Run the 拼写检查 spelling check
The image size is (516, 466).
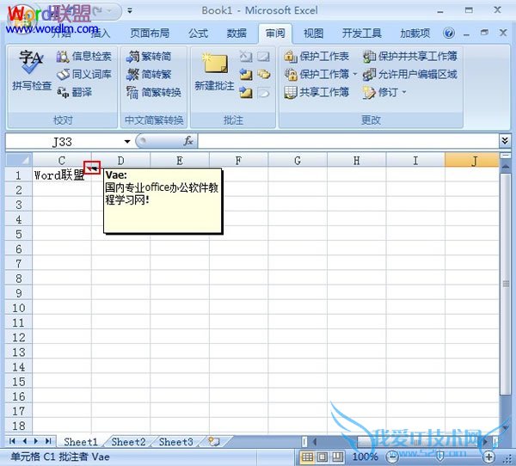32,70
